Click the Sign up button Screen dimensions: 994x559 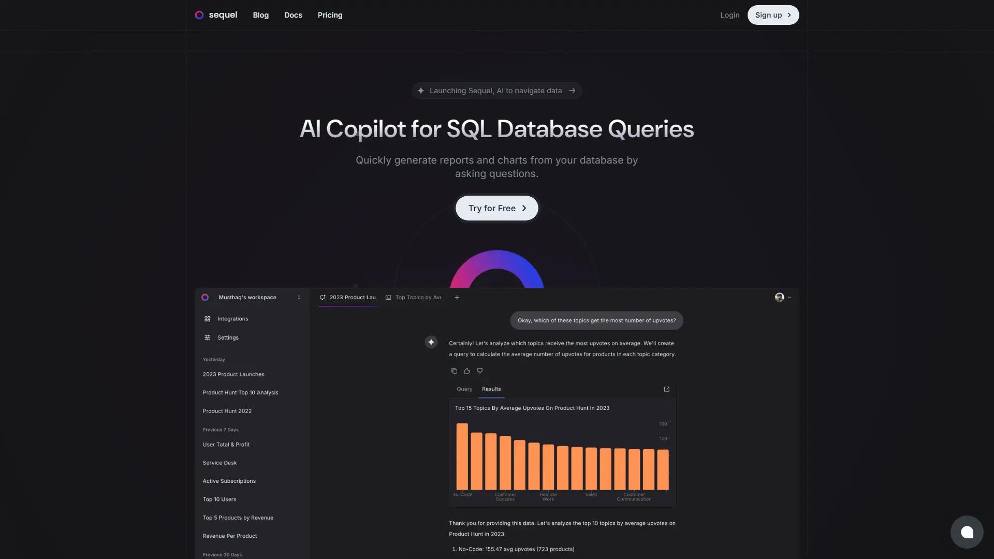(772, 15)
